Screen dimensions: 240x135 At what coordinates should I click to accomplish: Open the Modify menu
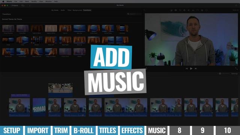tap(34, 1)
